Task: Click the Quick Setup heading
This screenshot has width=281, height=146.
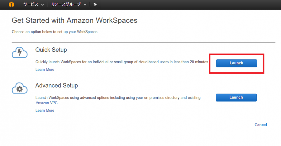Action: coord(51,50)
